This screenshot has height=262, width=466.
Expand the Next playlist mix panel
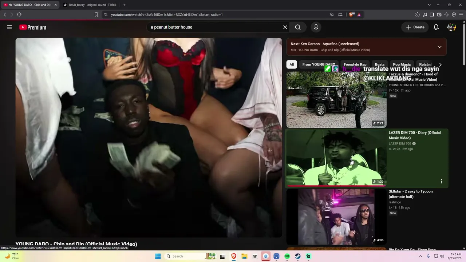tap(439, 47)
